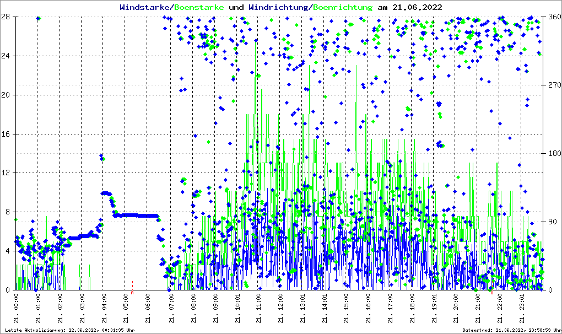Click the blue 'Windrichtung' title word
Viewport: 562px width, 334px height.
click(278, 7)
